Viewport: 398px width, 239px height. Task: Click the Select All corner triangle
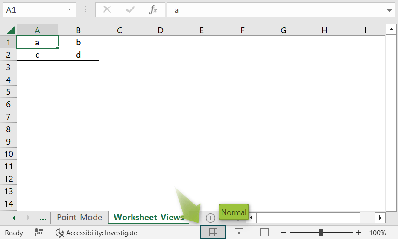coord(11,30)
